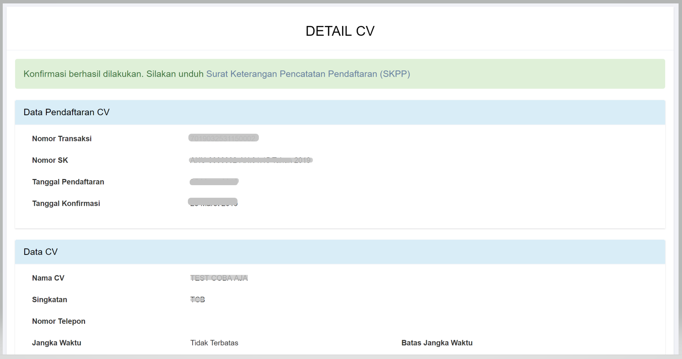
Task: Click the redacted Tanggal Pendaftaran value
Action: 214,182
